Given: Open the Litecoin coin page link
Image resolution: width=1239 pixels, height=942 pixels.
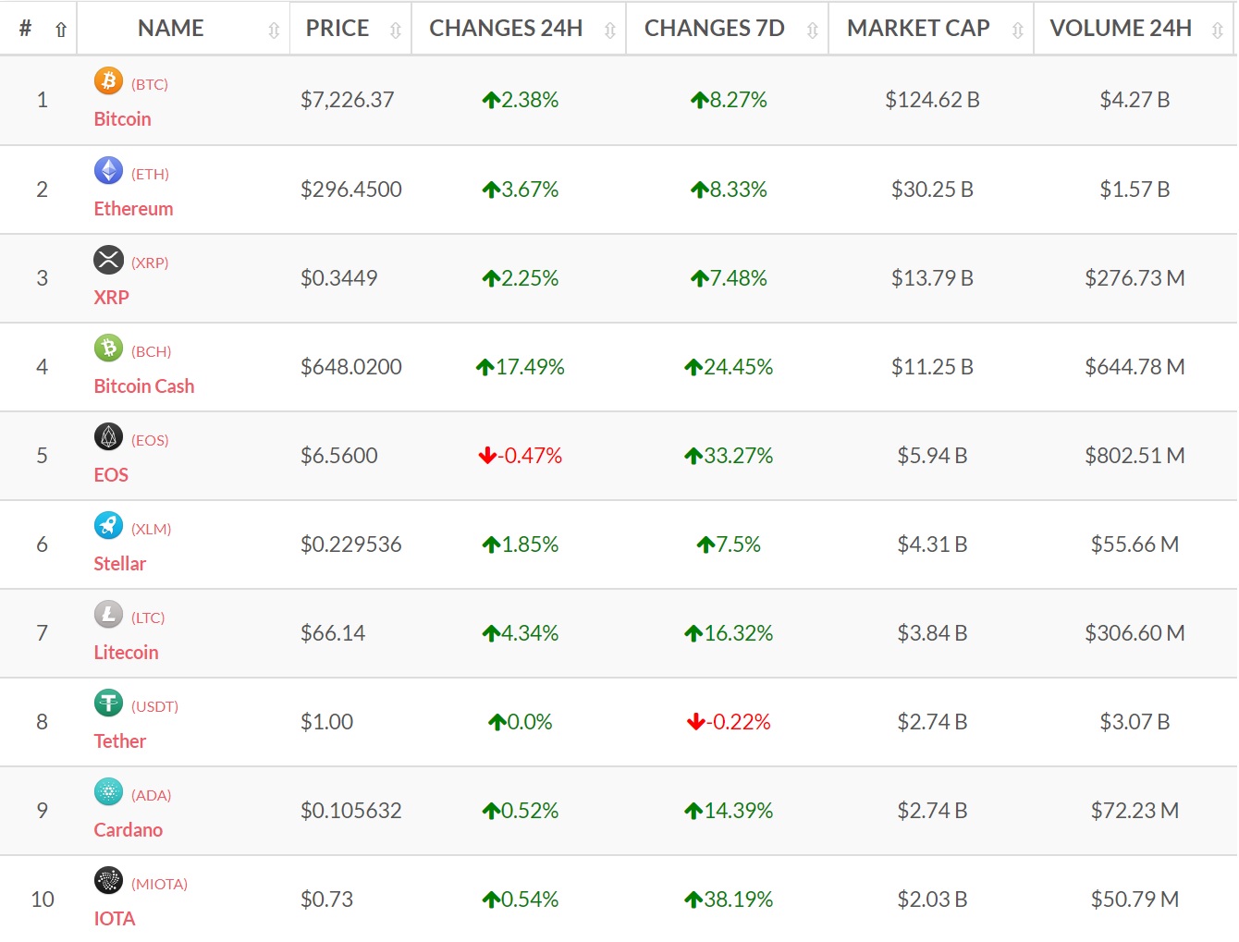Looking at the screenshot, I should pos(126,653).
